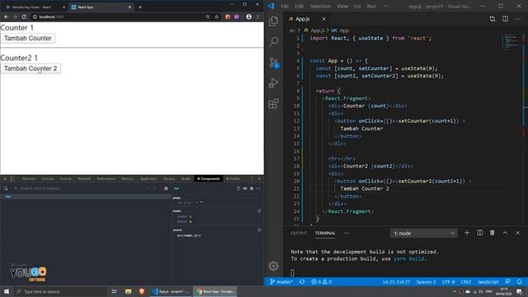
Task: Synchronize changes from the status bar
Action: [x=302, y=281]
